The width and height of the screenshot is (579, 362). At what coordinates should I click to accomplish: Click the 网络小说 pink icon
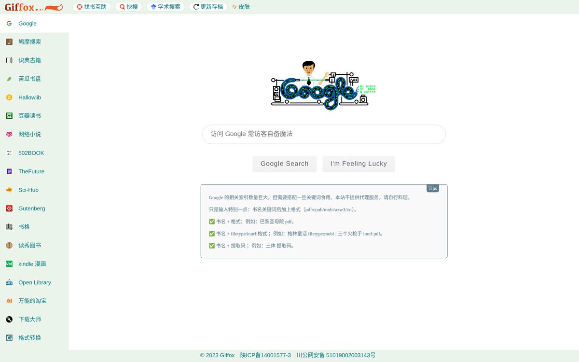click(9, 134)
